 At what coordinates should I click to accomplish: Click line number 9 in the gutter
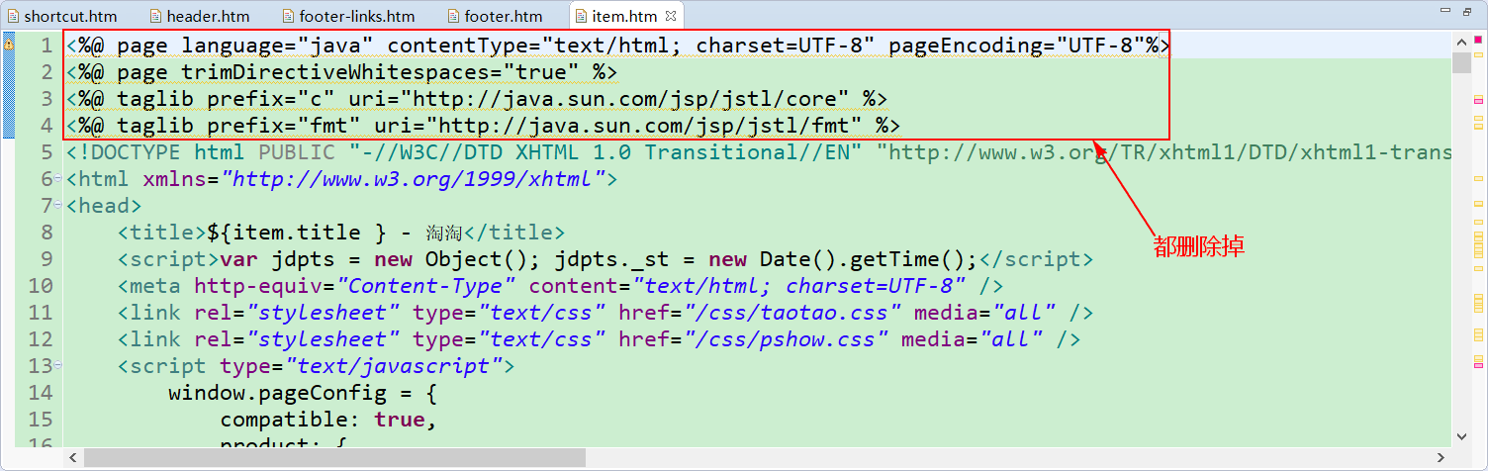click(x=46, y=259)
